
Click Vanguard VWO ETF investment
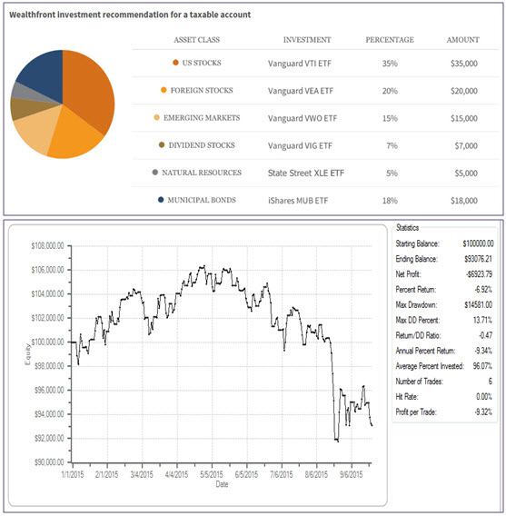point(303,118)
